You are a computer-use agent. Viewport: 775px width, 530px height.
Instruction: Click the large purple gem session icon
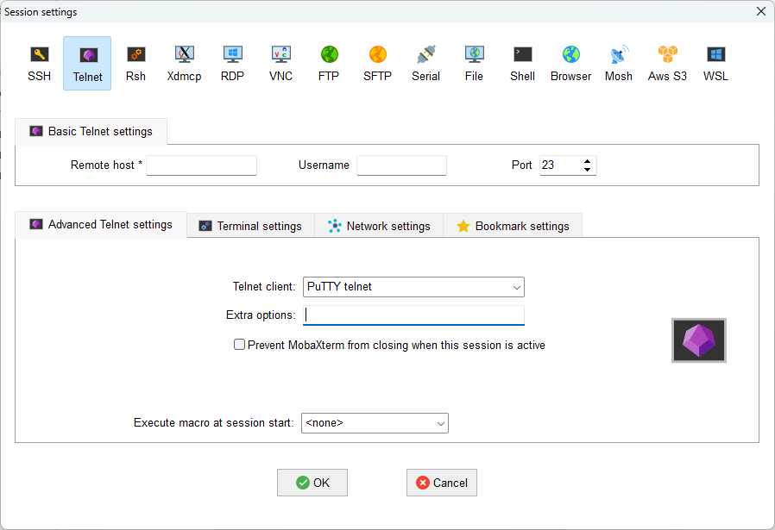click(699, 340)
